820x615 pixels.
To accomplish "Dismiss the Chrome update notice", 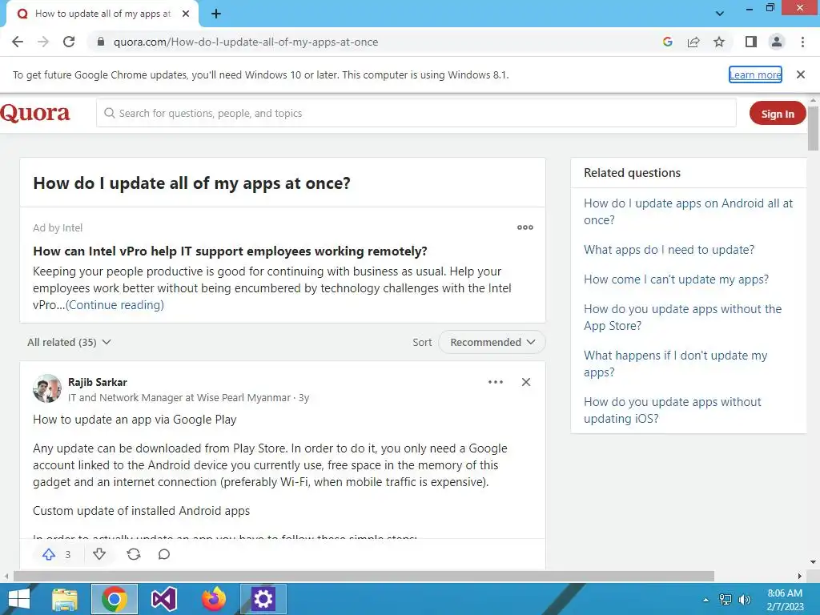I will [x=800, y=74].
